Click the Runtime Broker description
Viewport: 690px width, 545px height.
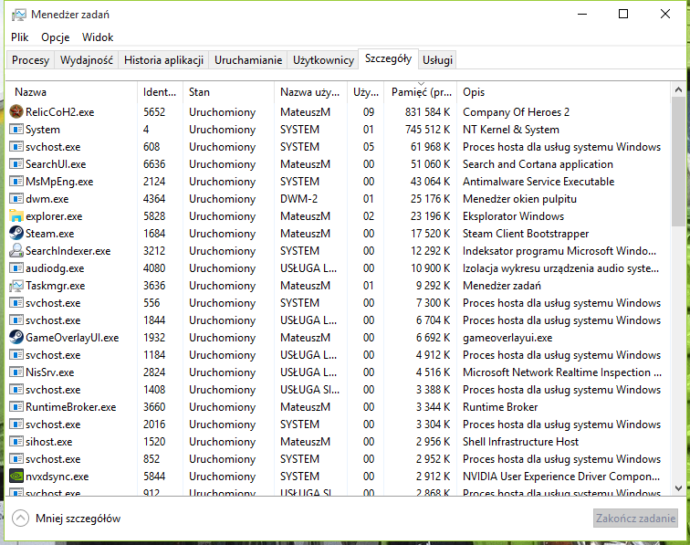[500, 407]
